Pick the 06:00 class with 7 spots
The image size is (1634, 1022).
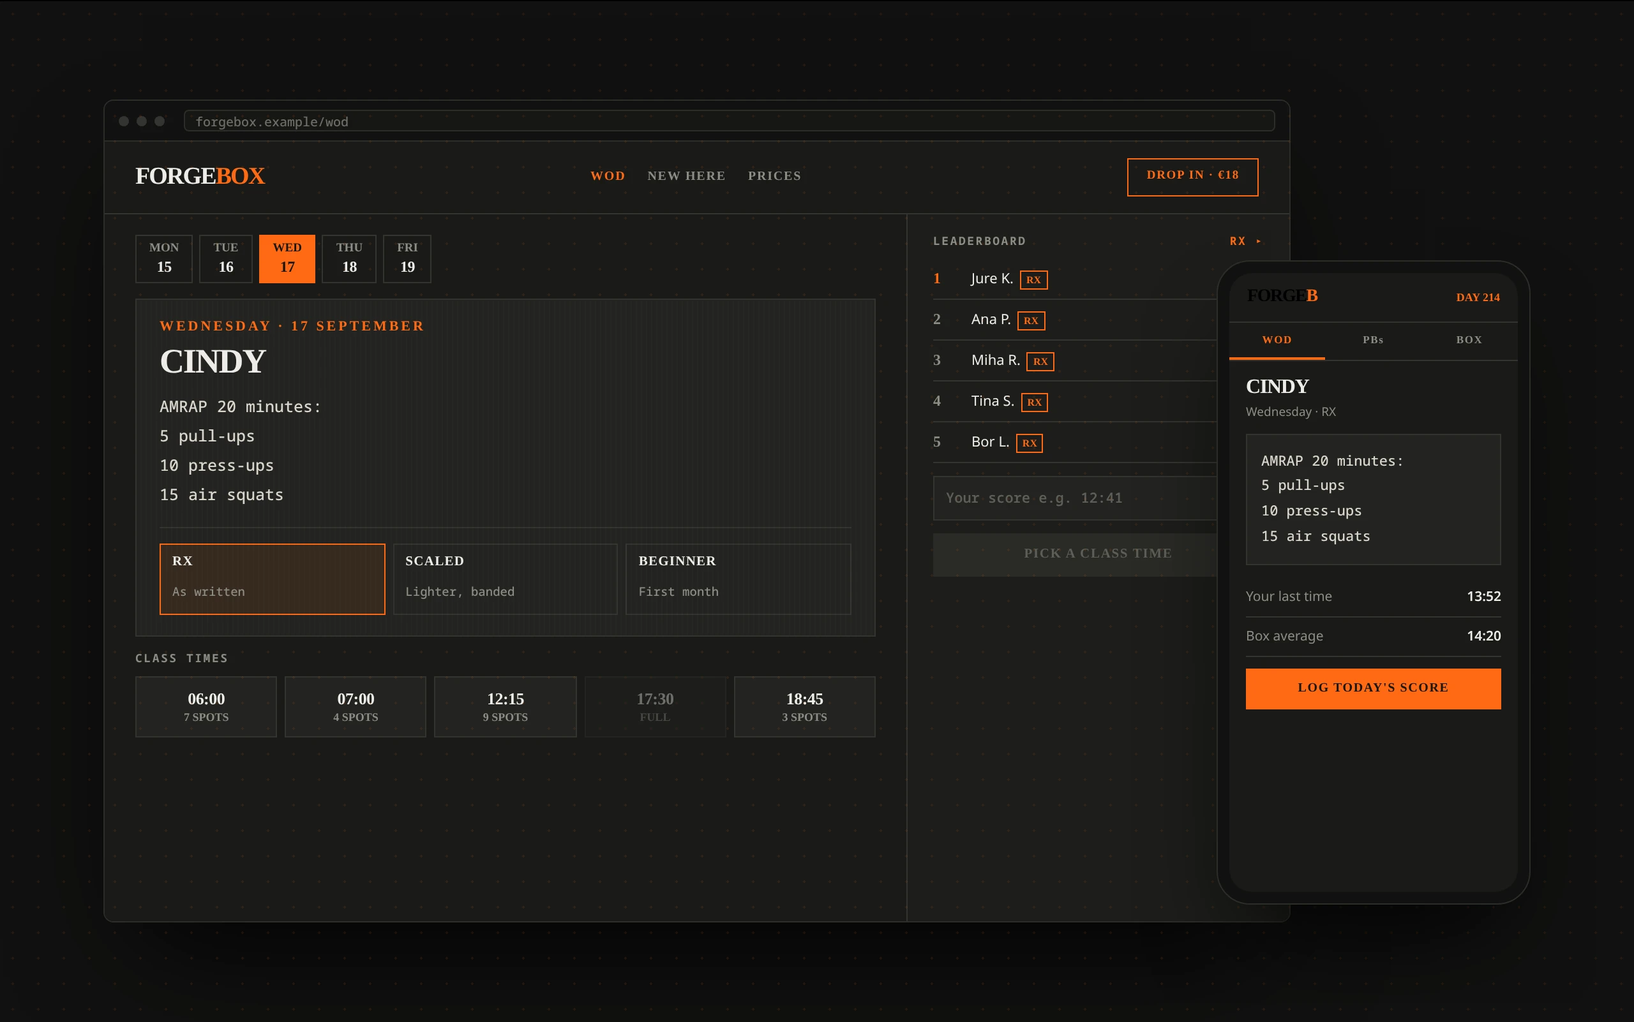click(206, 706)
